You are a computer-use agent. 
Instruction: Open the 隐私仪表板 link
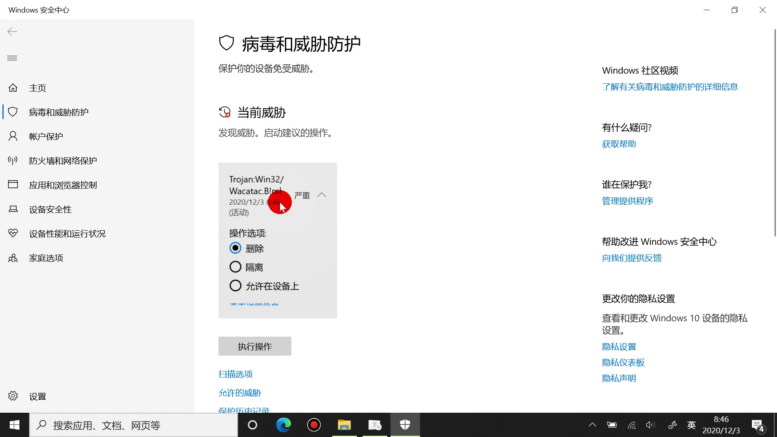(624, 362)
